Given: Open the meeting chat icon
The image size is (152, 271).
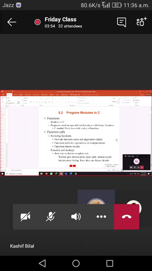Looking at the screenshot, I should click(122, 22).
